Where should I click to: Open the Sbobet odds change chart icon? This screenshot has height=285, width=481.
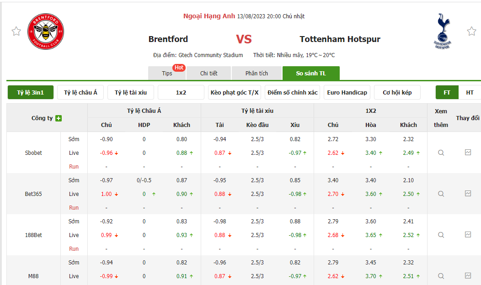tap(468, 152)
